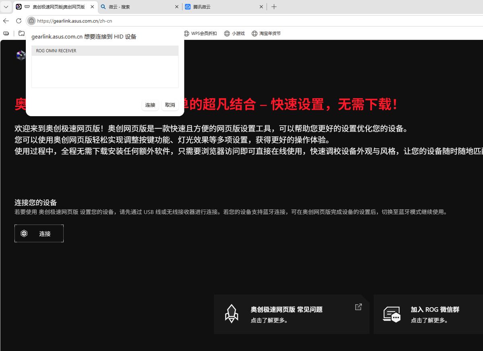Viewport: 483px width, 351px height.
Task: Click the hexagon icon inside the 连接 button
Action: pyautogui.click(x=24, y=233)
